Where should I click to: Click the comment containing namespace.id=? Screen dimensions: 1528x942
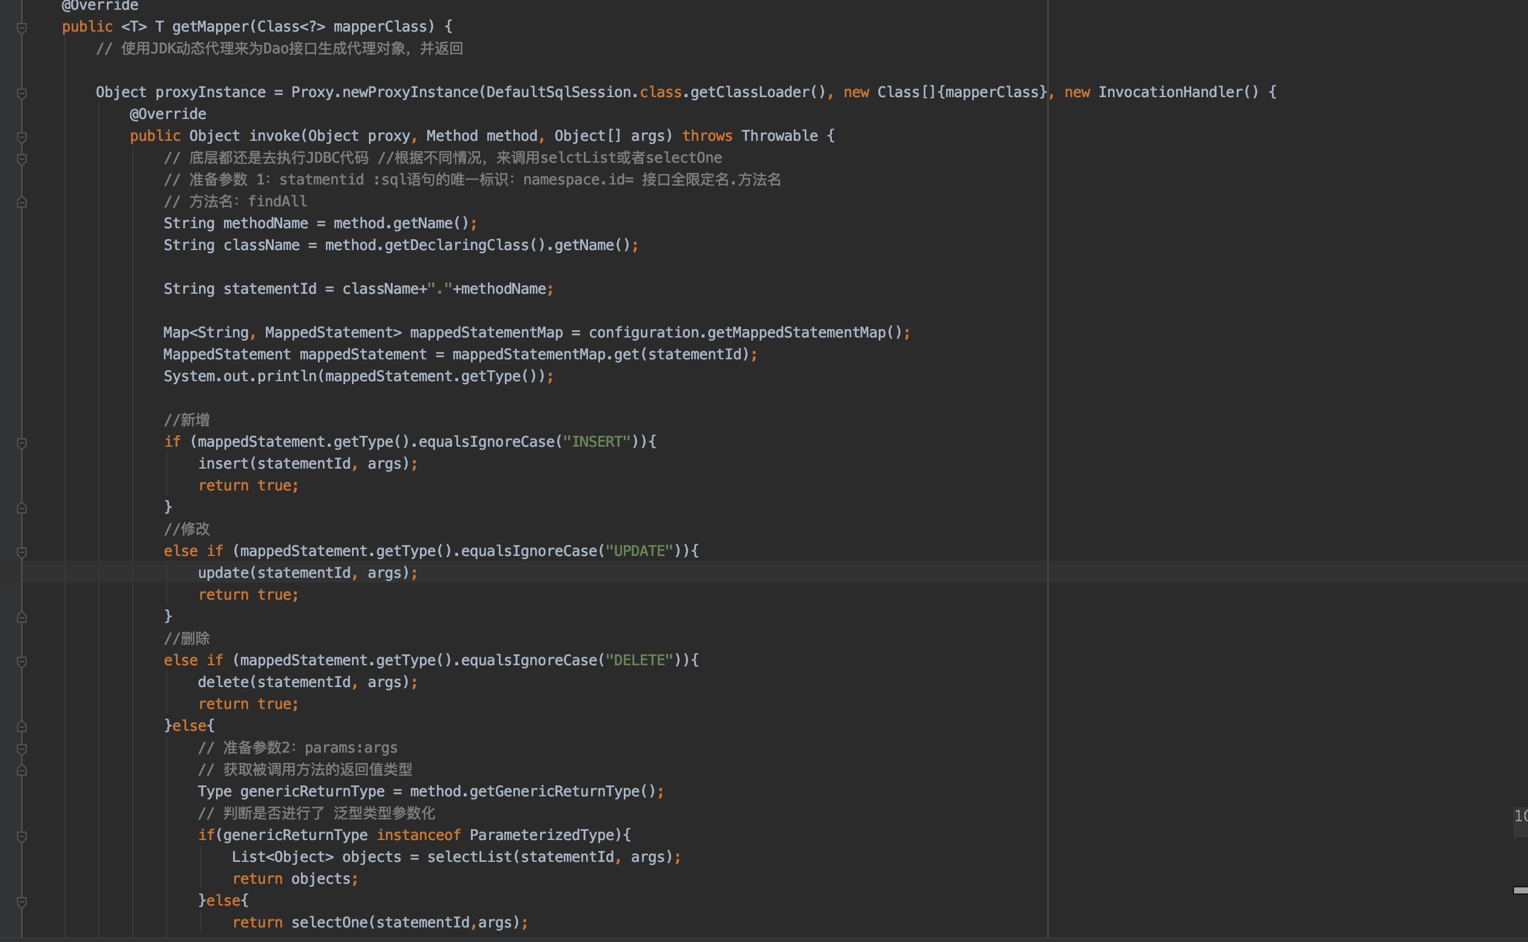tap(472, 180)
